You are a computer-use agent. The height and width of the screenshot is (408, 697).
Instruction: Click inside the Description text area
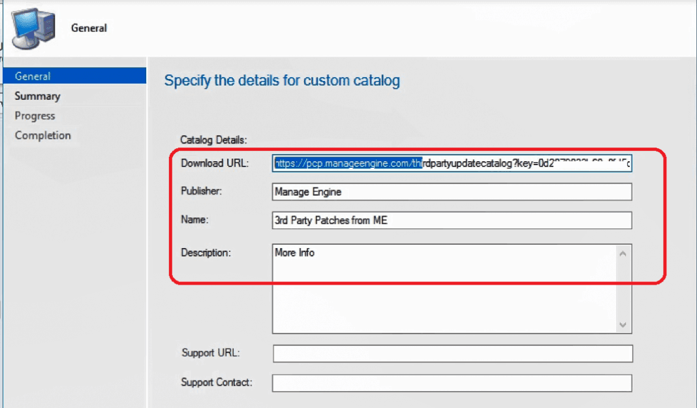pyautogui.click(x=444, y=289)
